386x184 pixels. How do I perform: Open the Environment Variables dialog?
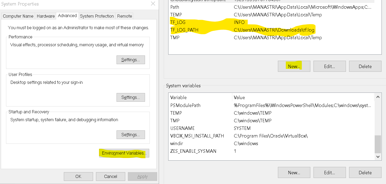(x=124, y=153)
